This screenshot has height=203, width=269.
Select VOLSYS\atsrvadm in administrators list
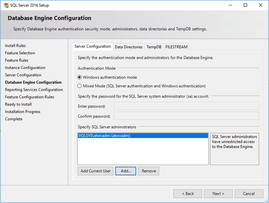click(x=104, y=136)
